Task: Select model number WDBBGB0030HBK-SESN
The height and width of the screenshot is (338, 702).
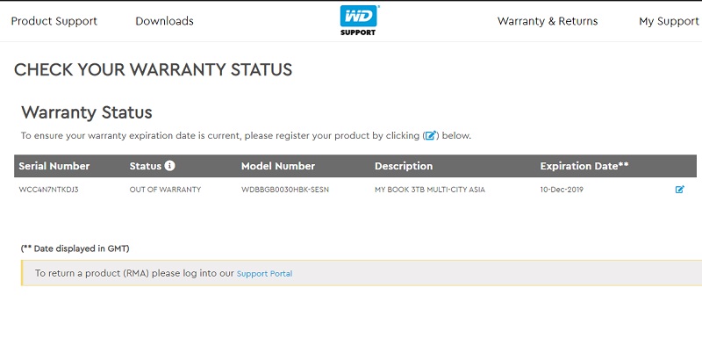Action: point(284,190)
